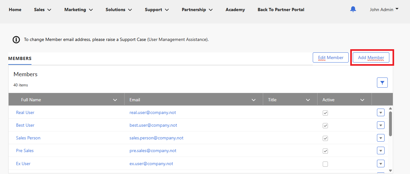The height and width of the screenshot is (174, 410).
Task: Open the Members list filter icon
Action: (x=382, y=83)
